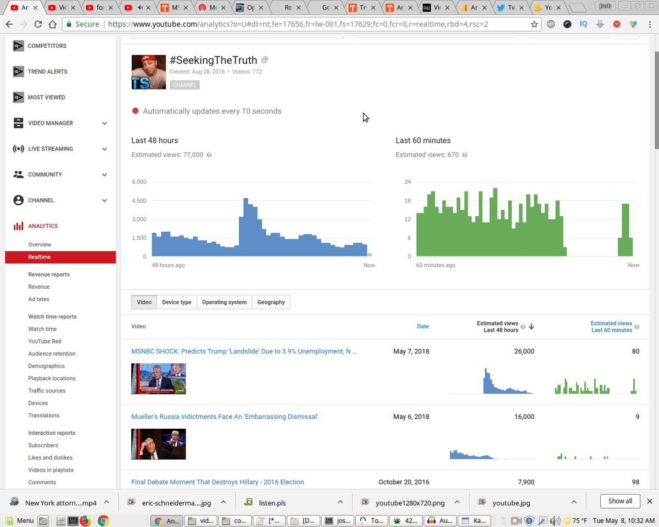Launch Firefox from the taskbar
This screenshot has height=527, width=659.
[86, 520]
